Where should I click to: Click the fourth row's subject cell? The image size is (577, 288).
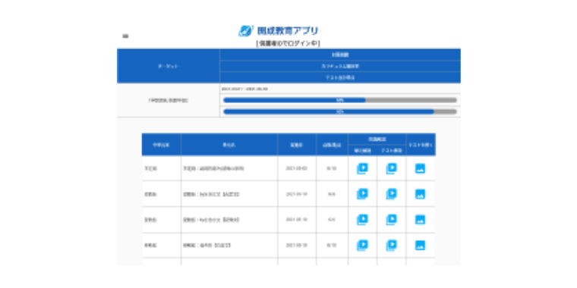(x=161, y=245)
